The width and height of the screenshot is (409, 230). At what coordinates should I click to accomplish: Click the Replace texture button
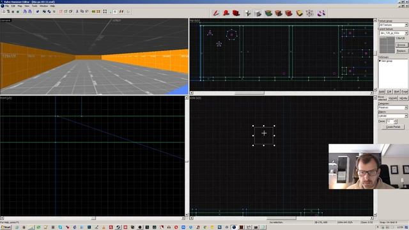pos(402,51)
